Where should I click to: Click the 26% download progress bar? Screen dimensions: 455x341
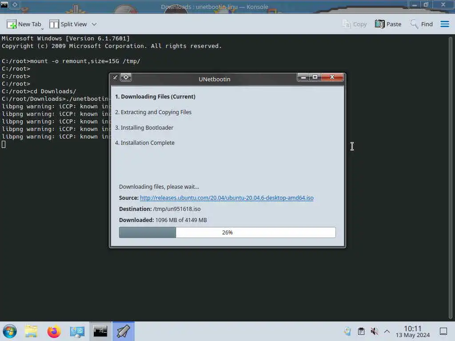[x=227, y=233]
